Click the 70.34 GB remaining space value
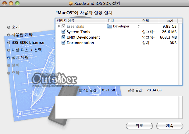 pyautogui.click(x=154, y=90)
